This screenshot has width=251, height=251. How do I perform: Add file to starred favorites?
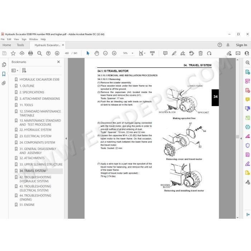pyautogui.click(x=13, y=53)
